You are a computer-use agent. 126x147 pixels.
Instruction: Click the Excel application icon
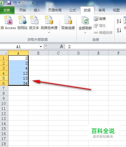click(2, 3)
